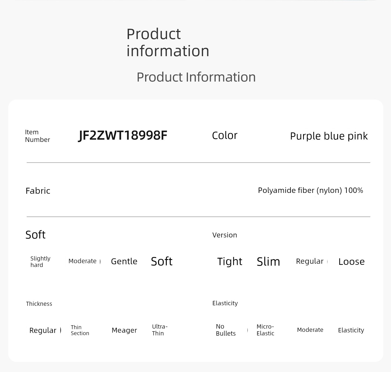Select the Meager thickness option

pyautogui.click(x=124, y=330)
